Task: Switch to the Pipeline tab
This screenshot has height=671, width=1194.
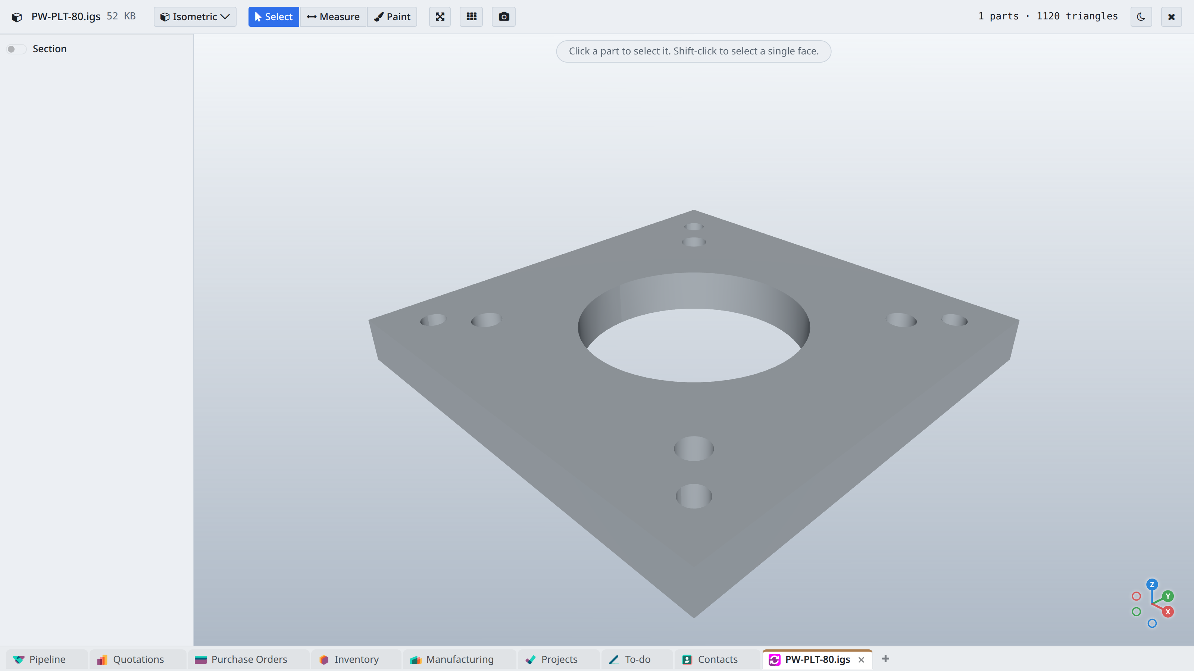Action: pyautogui.click(x=47, y=659)
